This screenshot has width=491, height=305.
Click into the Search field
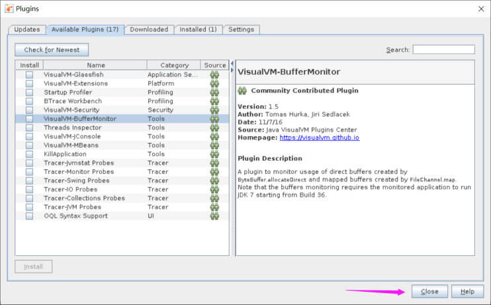[444, 50]
